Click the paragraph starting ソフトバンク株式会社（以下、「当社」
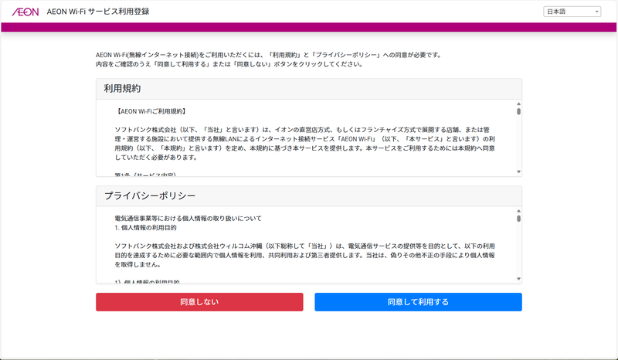This screenshot has width=618, height=360. point(304,144)
